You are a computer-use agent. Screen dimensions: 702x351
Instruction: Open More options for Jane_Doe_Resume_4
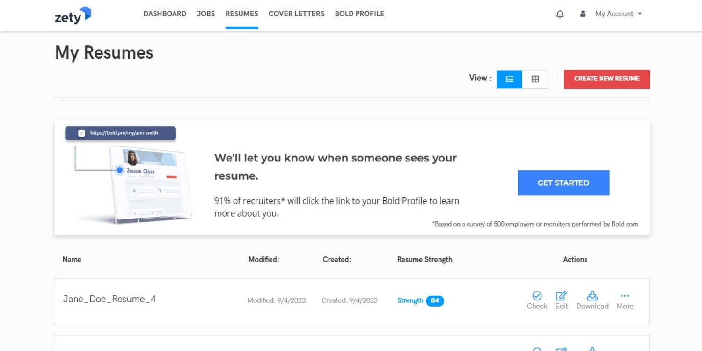coord(625,300)
